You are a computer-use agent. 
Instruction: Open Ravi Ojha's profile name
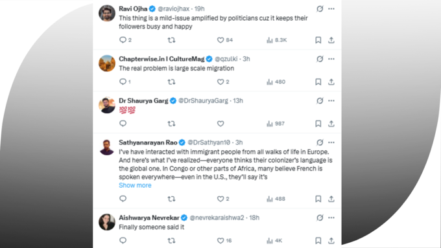click(133, 8)
